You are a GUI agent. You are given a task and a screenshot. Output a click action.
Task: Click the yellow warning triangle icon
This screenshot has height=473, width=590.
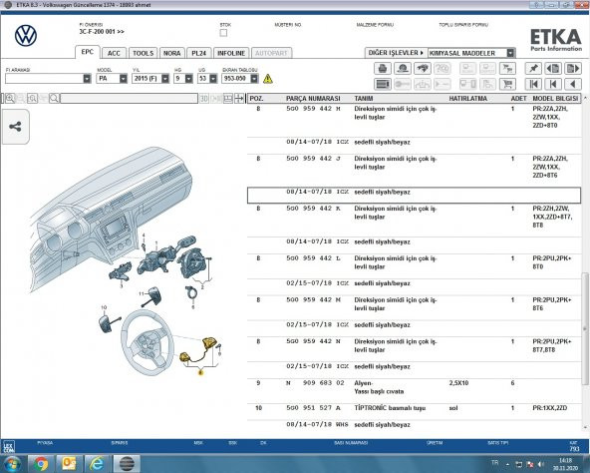(x=267, y=79)
